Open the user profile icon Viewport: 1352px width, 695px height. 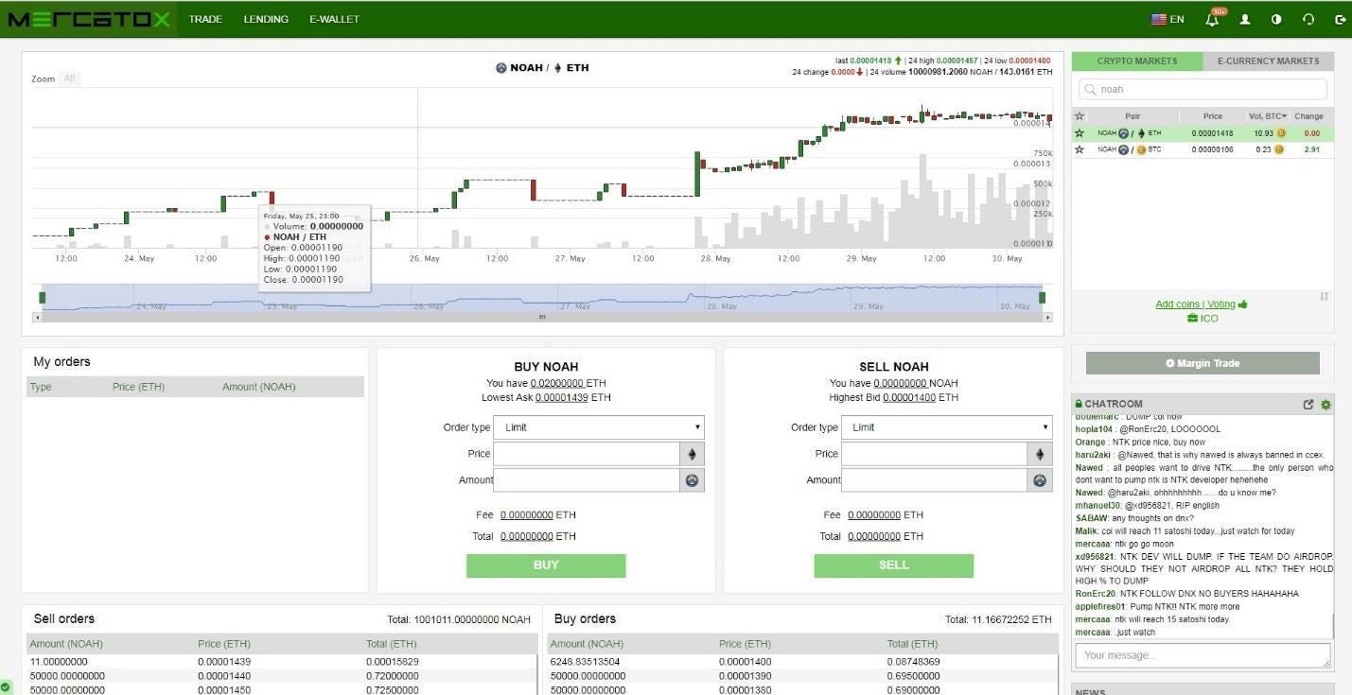[x=1245, y=19]
